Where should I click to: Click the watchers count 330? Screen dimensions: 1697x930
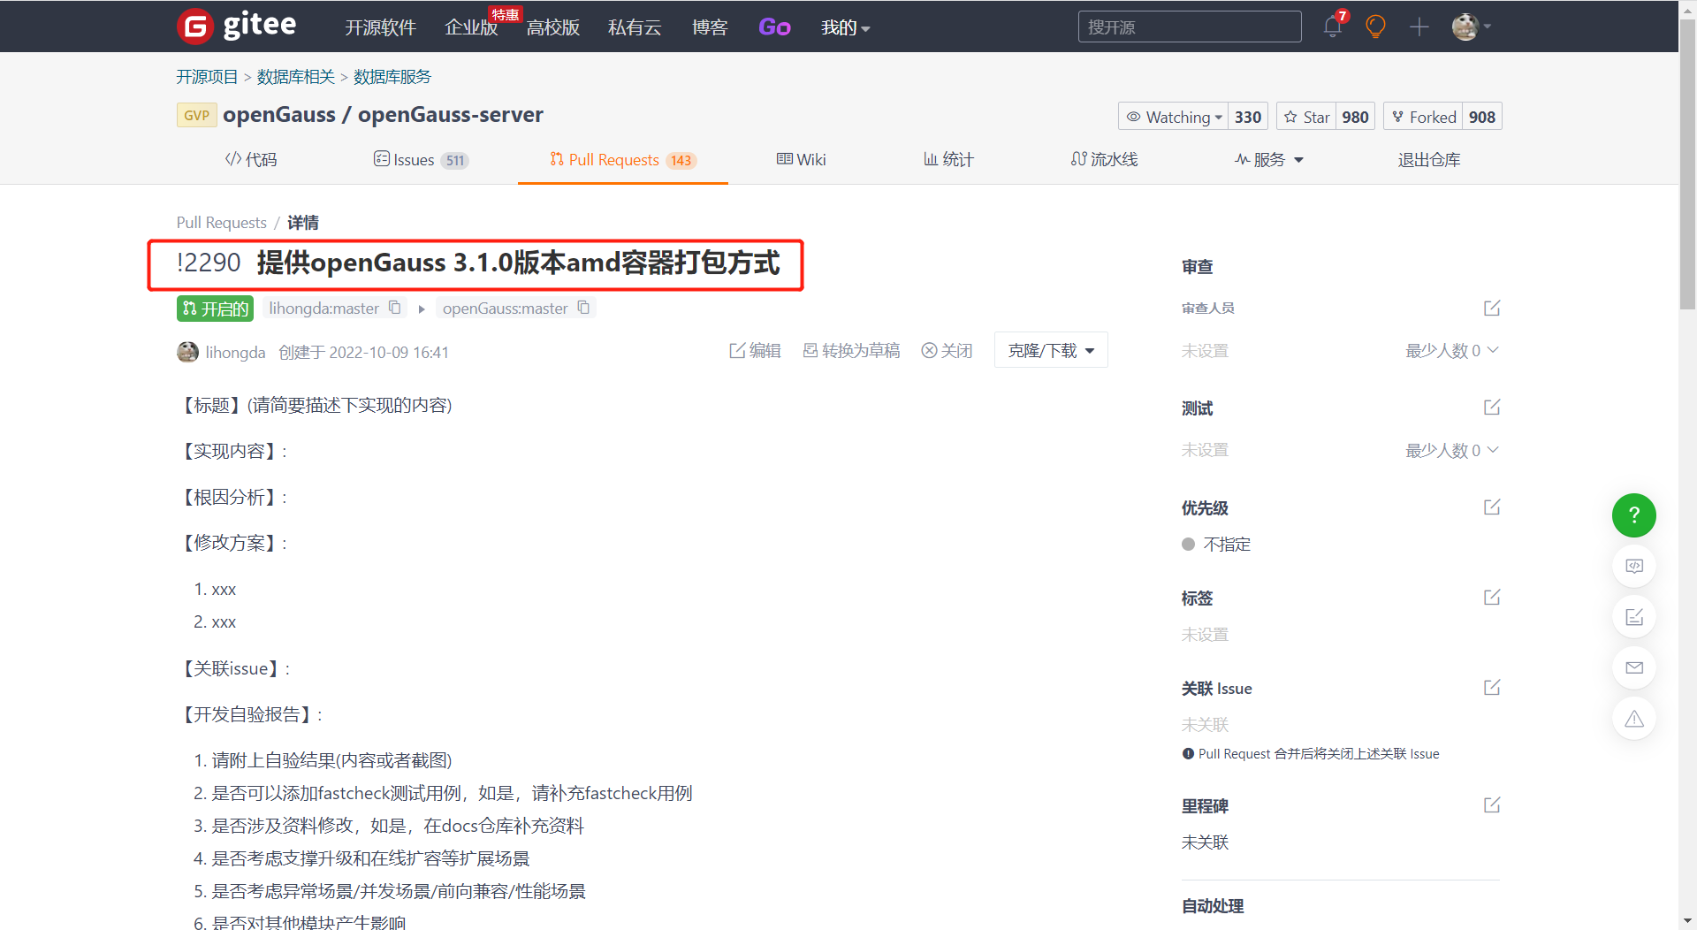tap(1248, 117)
